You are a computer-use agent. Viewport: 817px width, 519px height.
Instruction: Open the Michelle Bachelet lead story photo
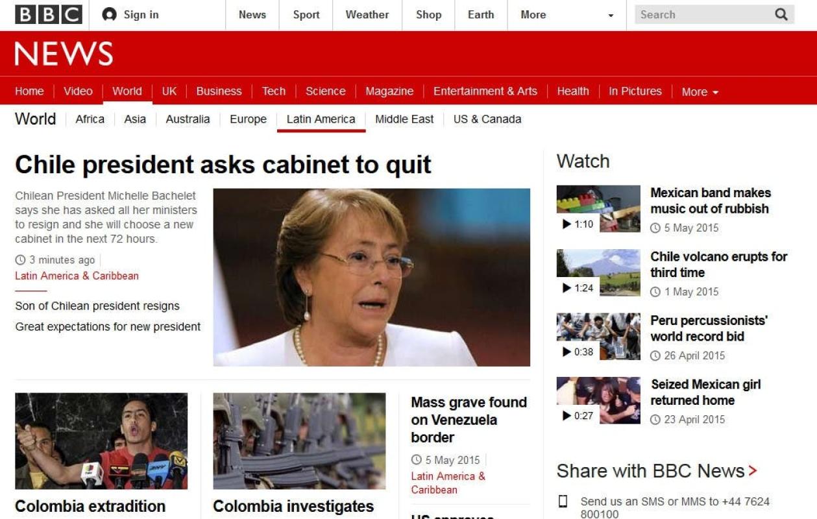coord(372,277)
